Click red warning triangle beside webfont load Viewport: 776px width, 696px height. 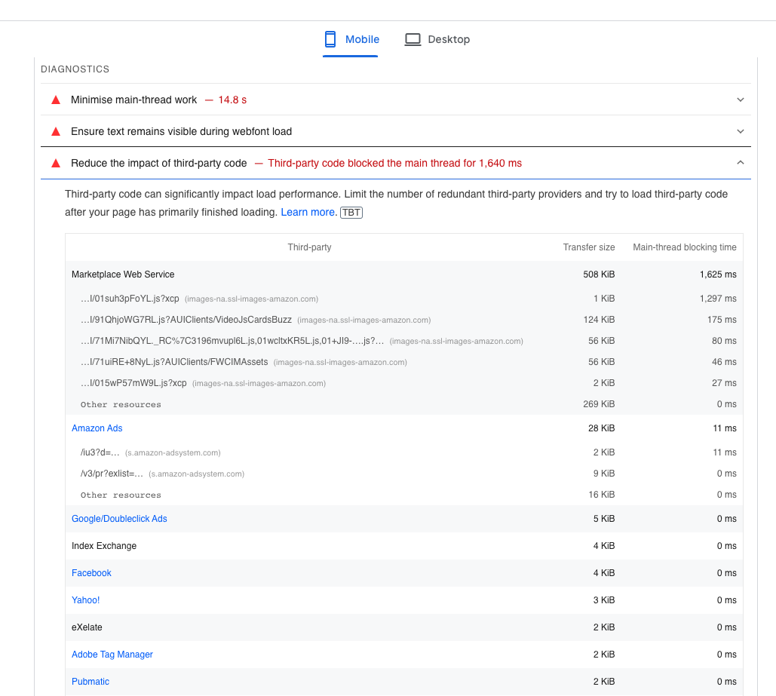56,132
